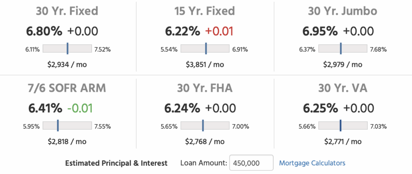The image size is (412, 174).
Task: Click the $3,851 / mo payment
Action: click(x=205, y=64)
